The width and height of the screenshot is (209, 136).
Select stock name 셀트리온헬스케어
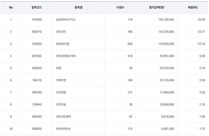66,56
